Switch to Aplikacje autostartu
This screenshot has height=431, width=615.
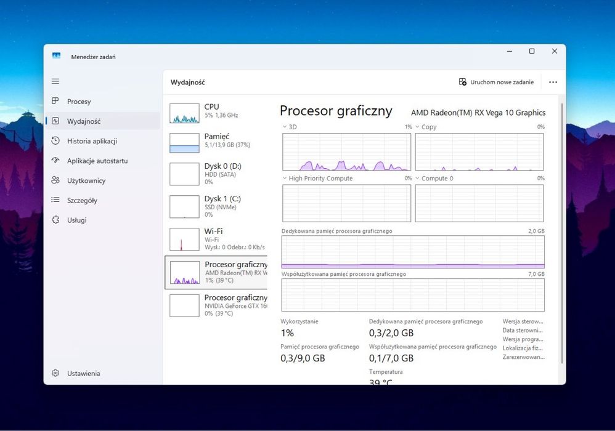[103, 161]
